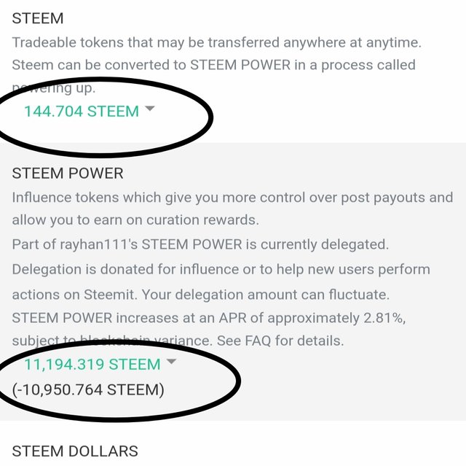
Task: Select the STEEM section heading at top
Action: pos(38,18)
